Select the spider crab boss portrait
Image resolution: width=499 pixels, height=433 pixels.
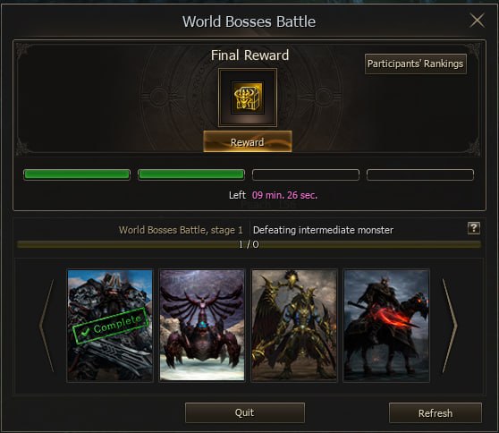(x=202, y=326)
